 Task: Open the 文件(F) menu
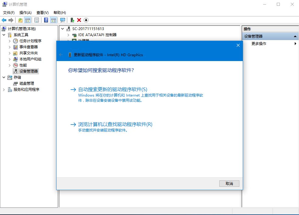pyautogui.click(x=9, y=12)
